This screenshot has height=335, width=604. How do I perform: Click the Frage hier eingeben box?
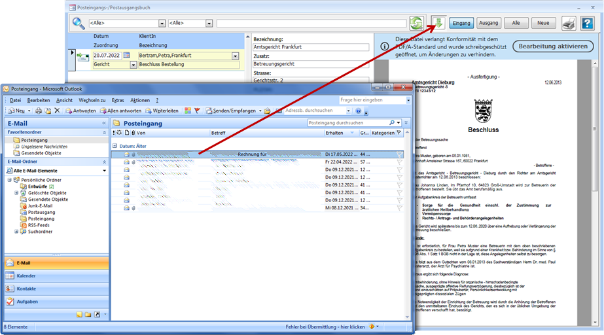click(372, 100)
